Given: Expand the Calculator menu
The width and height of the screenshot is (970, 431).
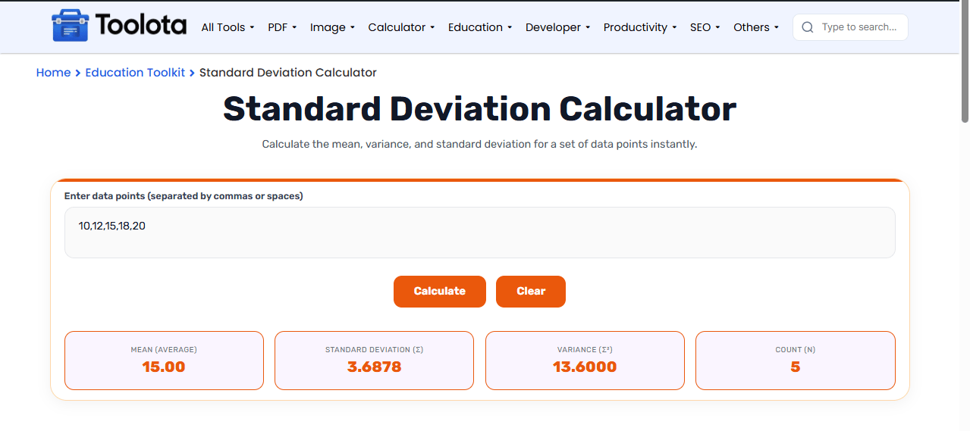Looking at the screenshot, I should point(401,27).
